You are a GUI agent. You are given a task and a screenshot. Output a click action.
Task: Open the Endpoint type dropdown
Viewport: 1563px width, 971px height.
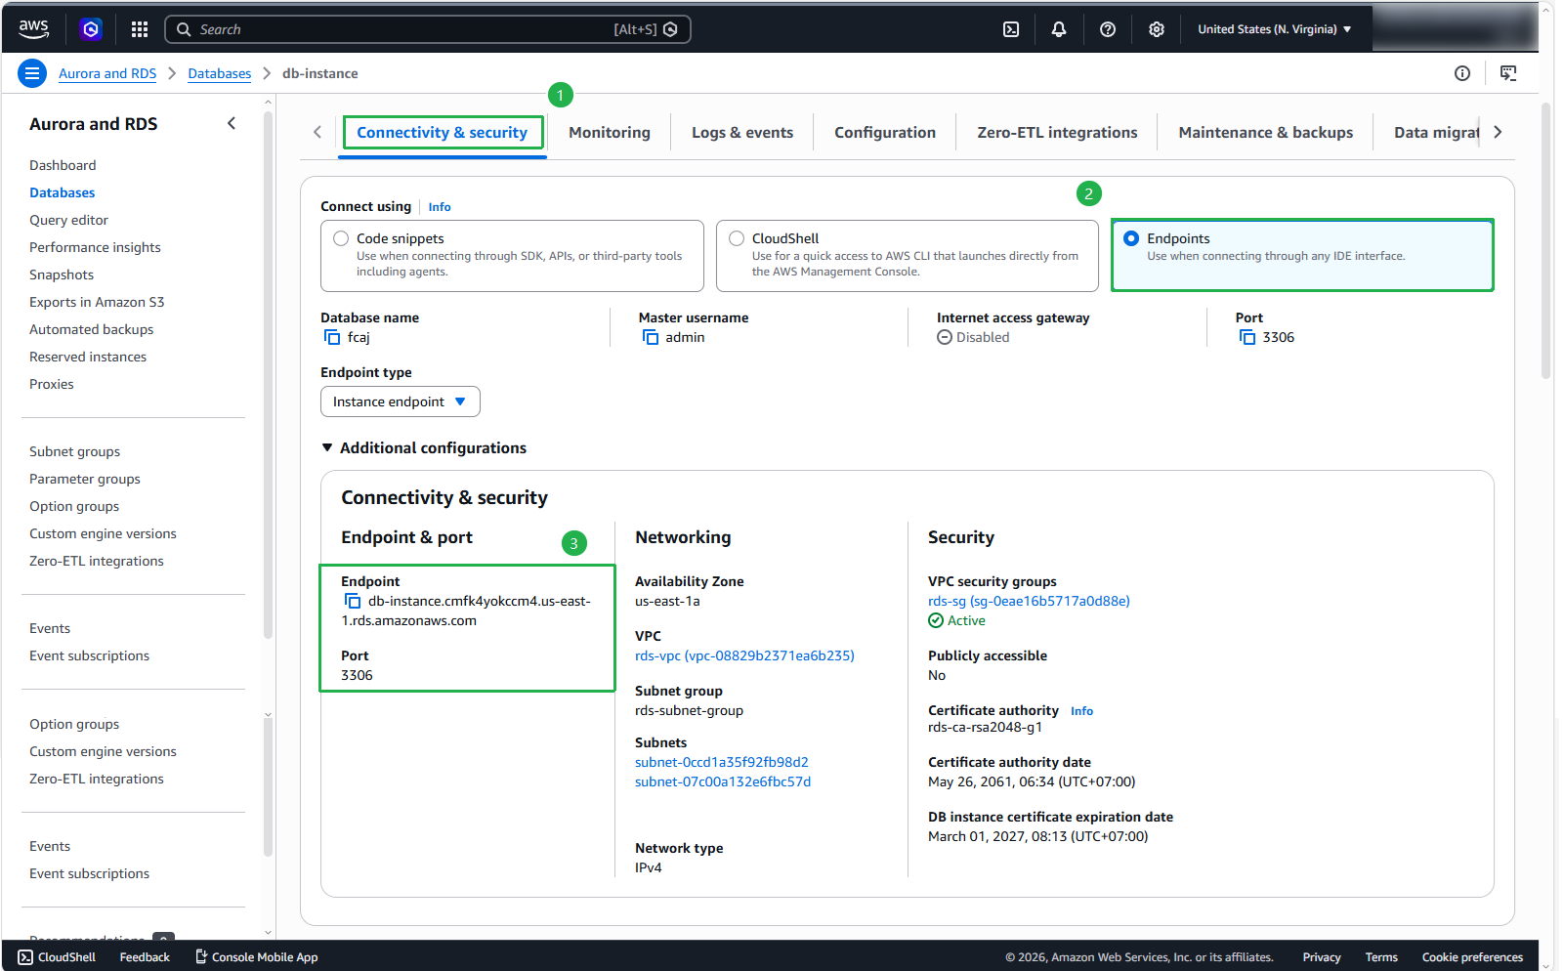pos(401,401)
